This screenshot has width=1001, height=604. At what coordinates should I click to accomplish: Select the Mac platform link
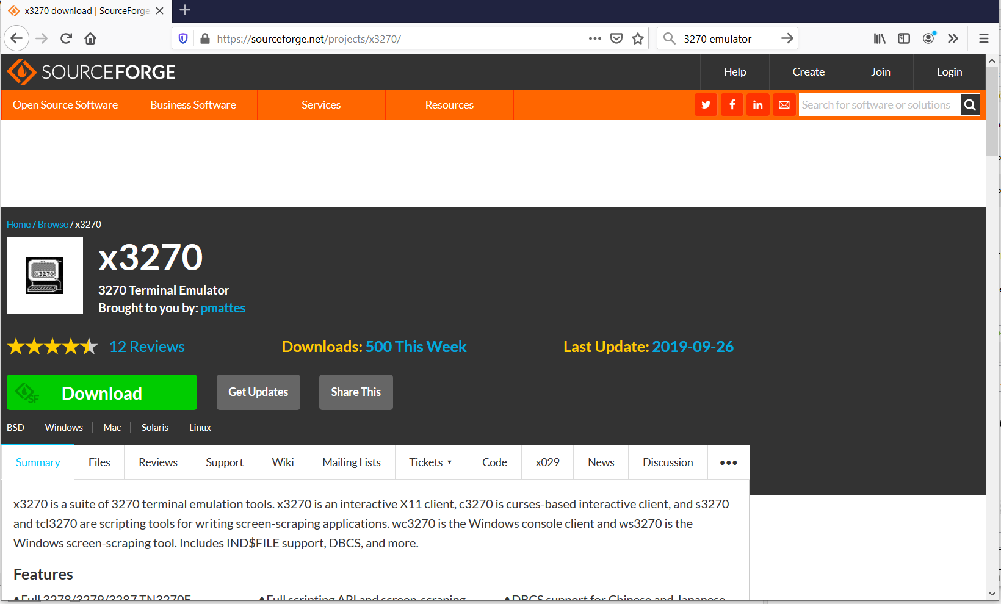(112, 428)
